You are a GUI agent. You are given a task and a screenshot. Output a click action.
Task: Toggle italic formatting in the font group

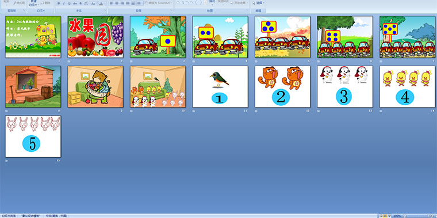(64, 3)
